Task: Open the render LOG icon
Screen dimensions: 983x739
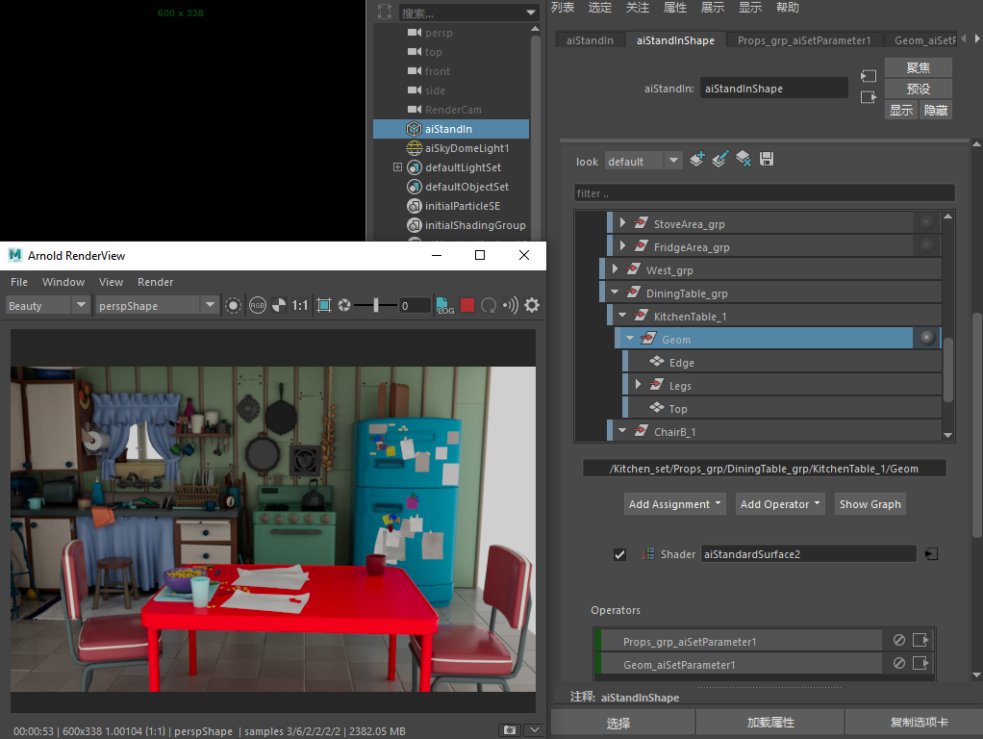Action: (x=444, y=306)
